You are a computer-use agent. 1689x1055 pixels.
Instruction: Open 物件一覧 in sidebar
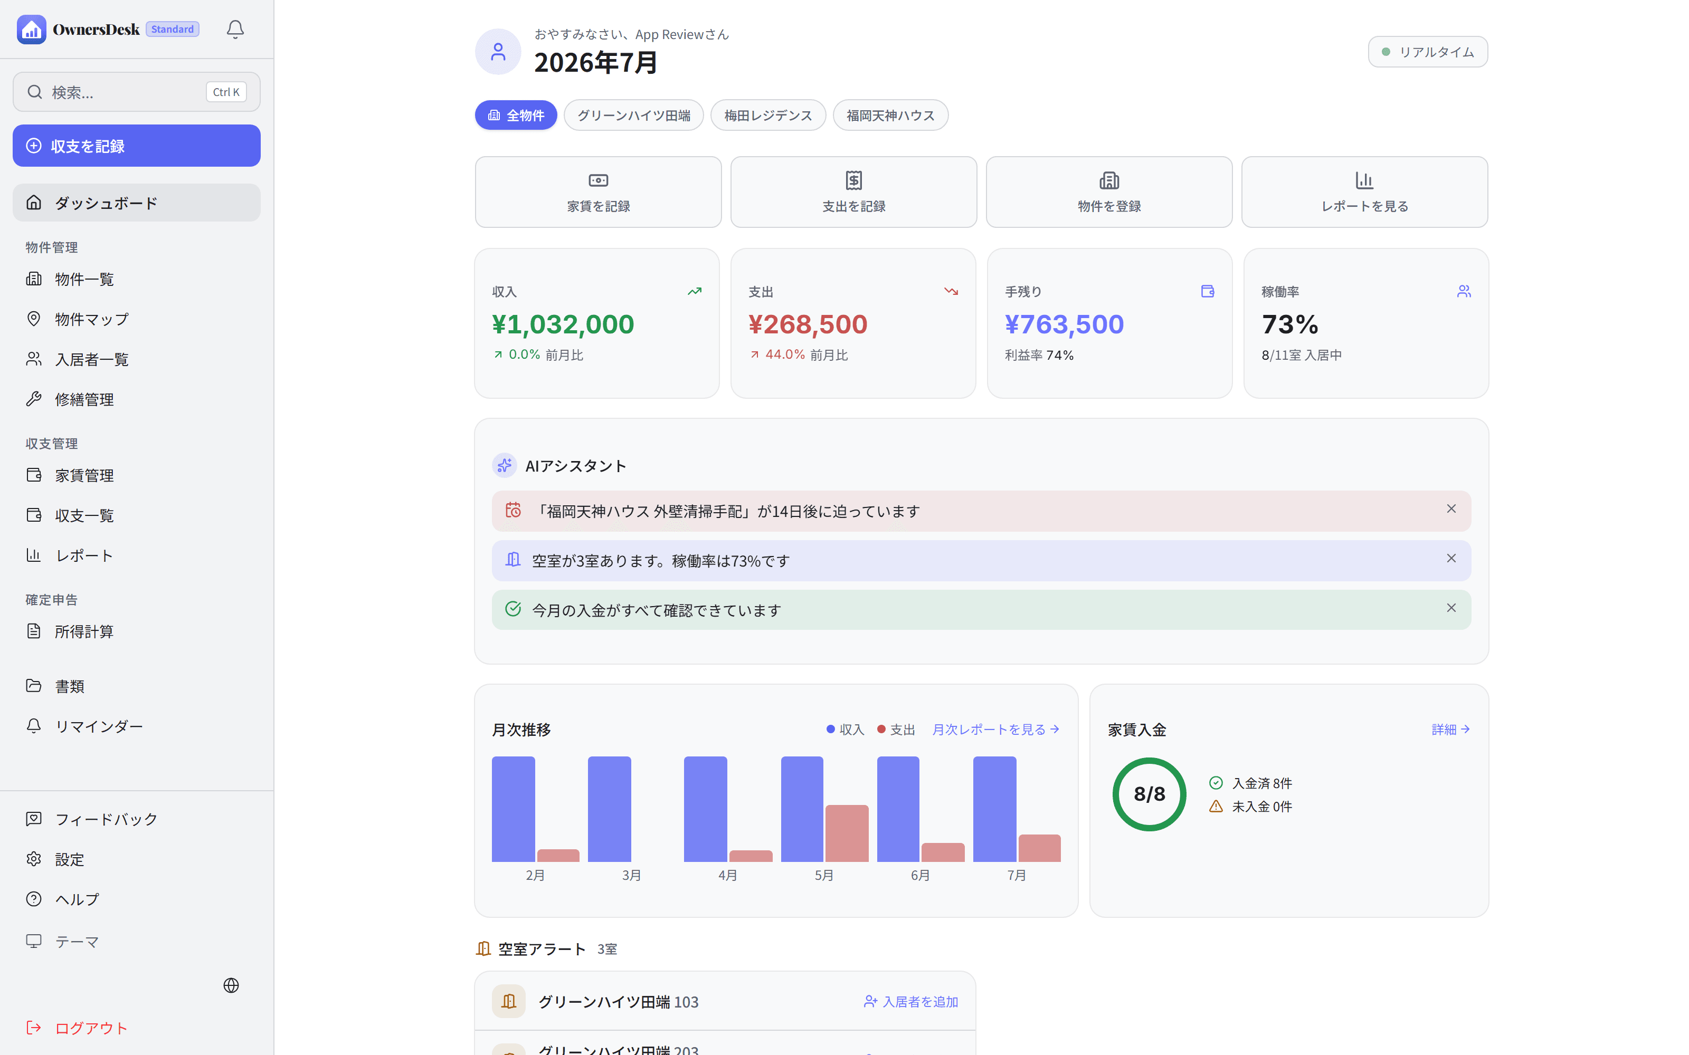[137, 279]
